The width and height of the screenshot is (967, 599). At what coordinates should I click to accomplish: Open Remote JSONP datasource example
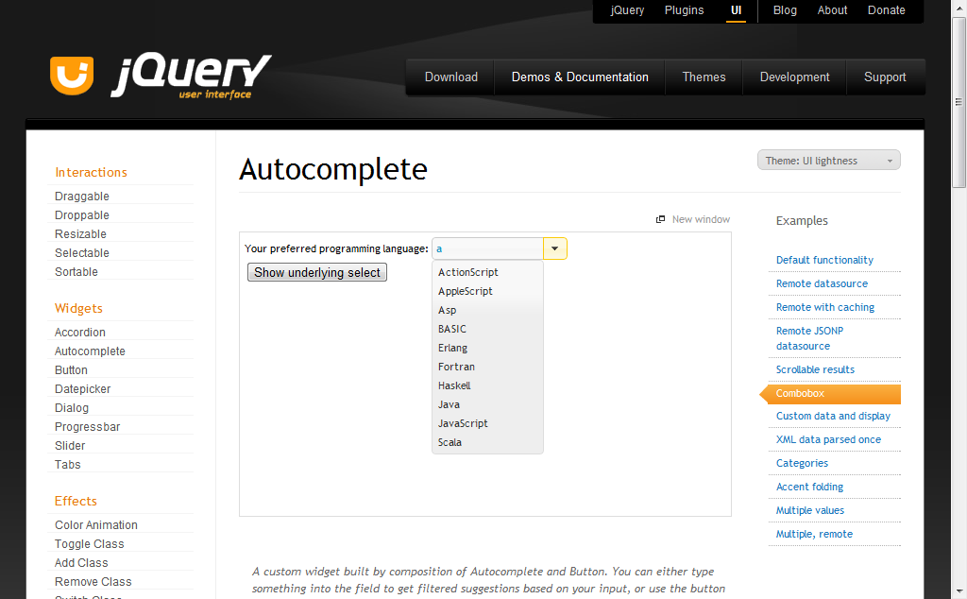[809, 338]
